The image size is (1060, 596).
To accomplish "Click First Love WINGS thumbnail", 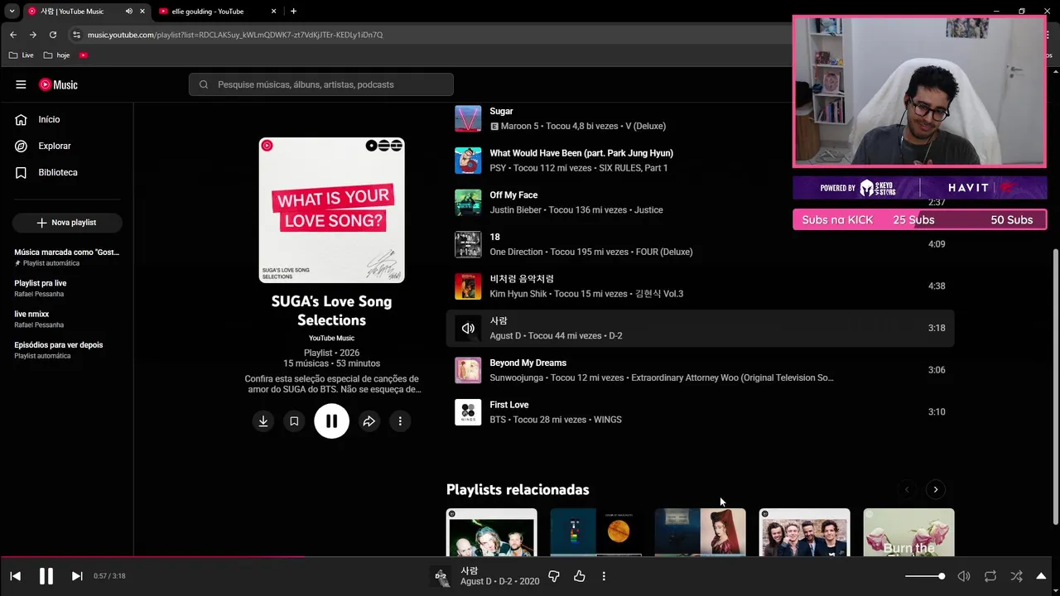I will tap(468, 412).
